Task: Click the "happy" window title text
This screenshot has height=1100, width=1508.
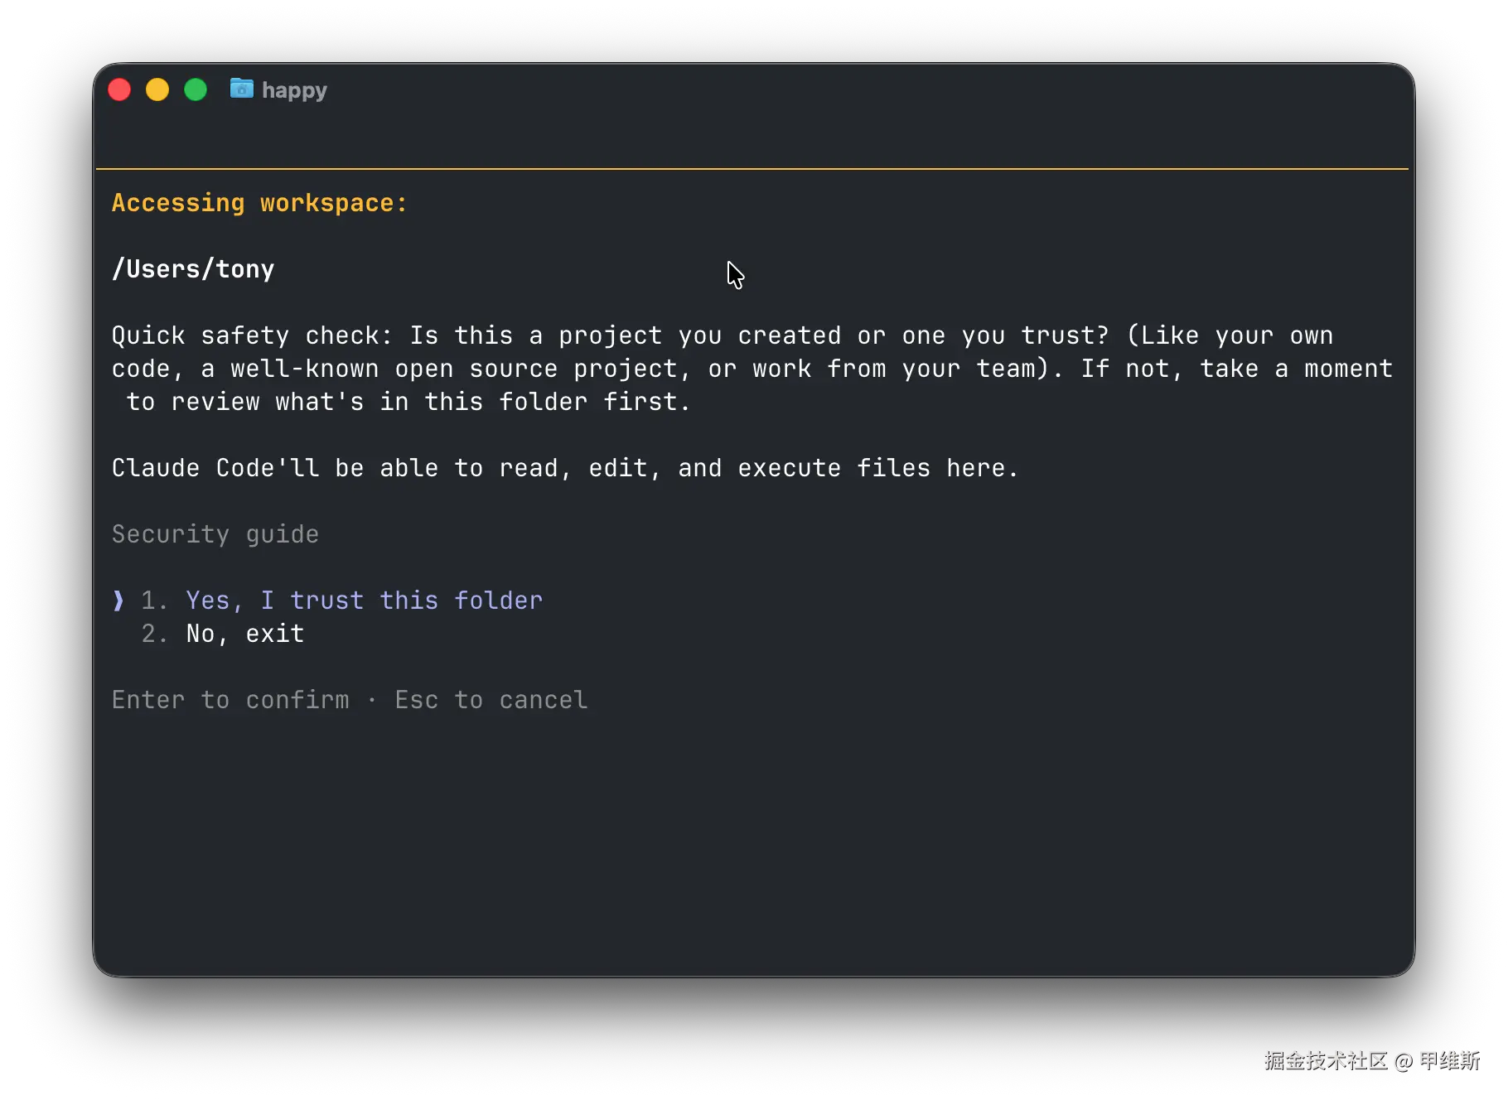Action: (294, 90)
